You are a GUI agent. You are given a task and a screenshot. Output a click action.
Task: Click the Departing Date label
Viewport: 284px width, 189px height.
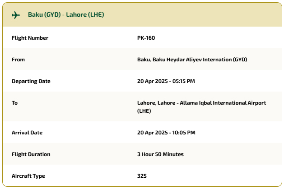31,81
